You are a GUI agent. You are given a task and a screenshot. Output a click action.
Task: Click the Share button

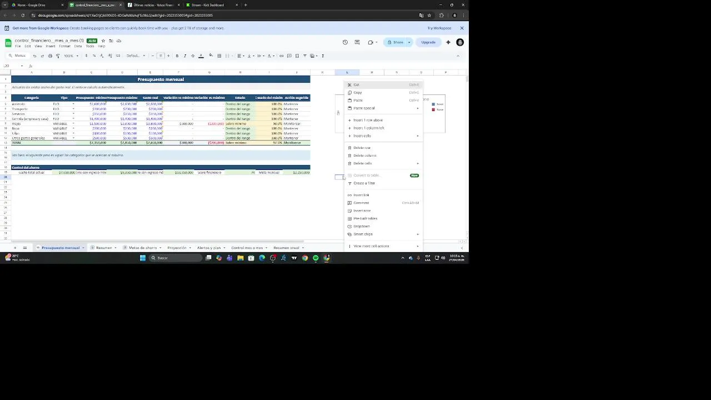point(396,42)
